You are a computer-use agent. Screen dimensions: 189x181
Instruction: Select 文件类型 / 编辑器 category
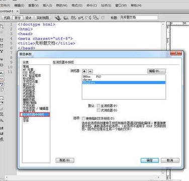click(x=36, y=108)
